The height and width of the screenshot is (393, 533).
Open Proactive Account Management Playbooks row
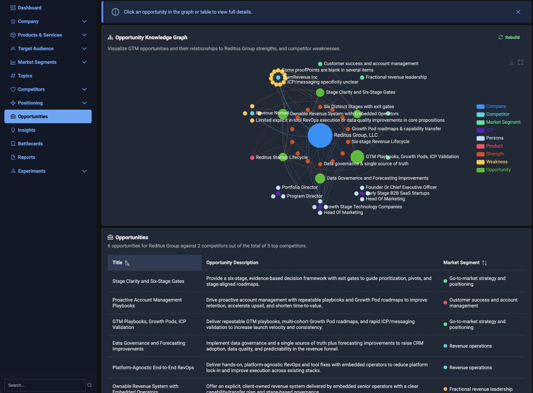pos(316,303)
